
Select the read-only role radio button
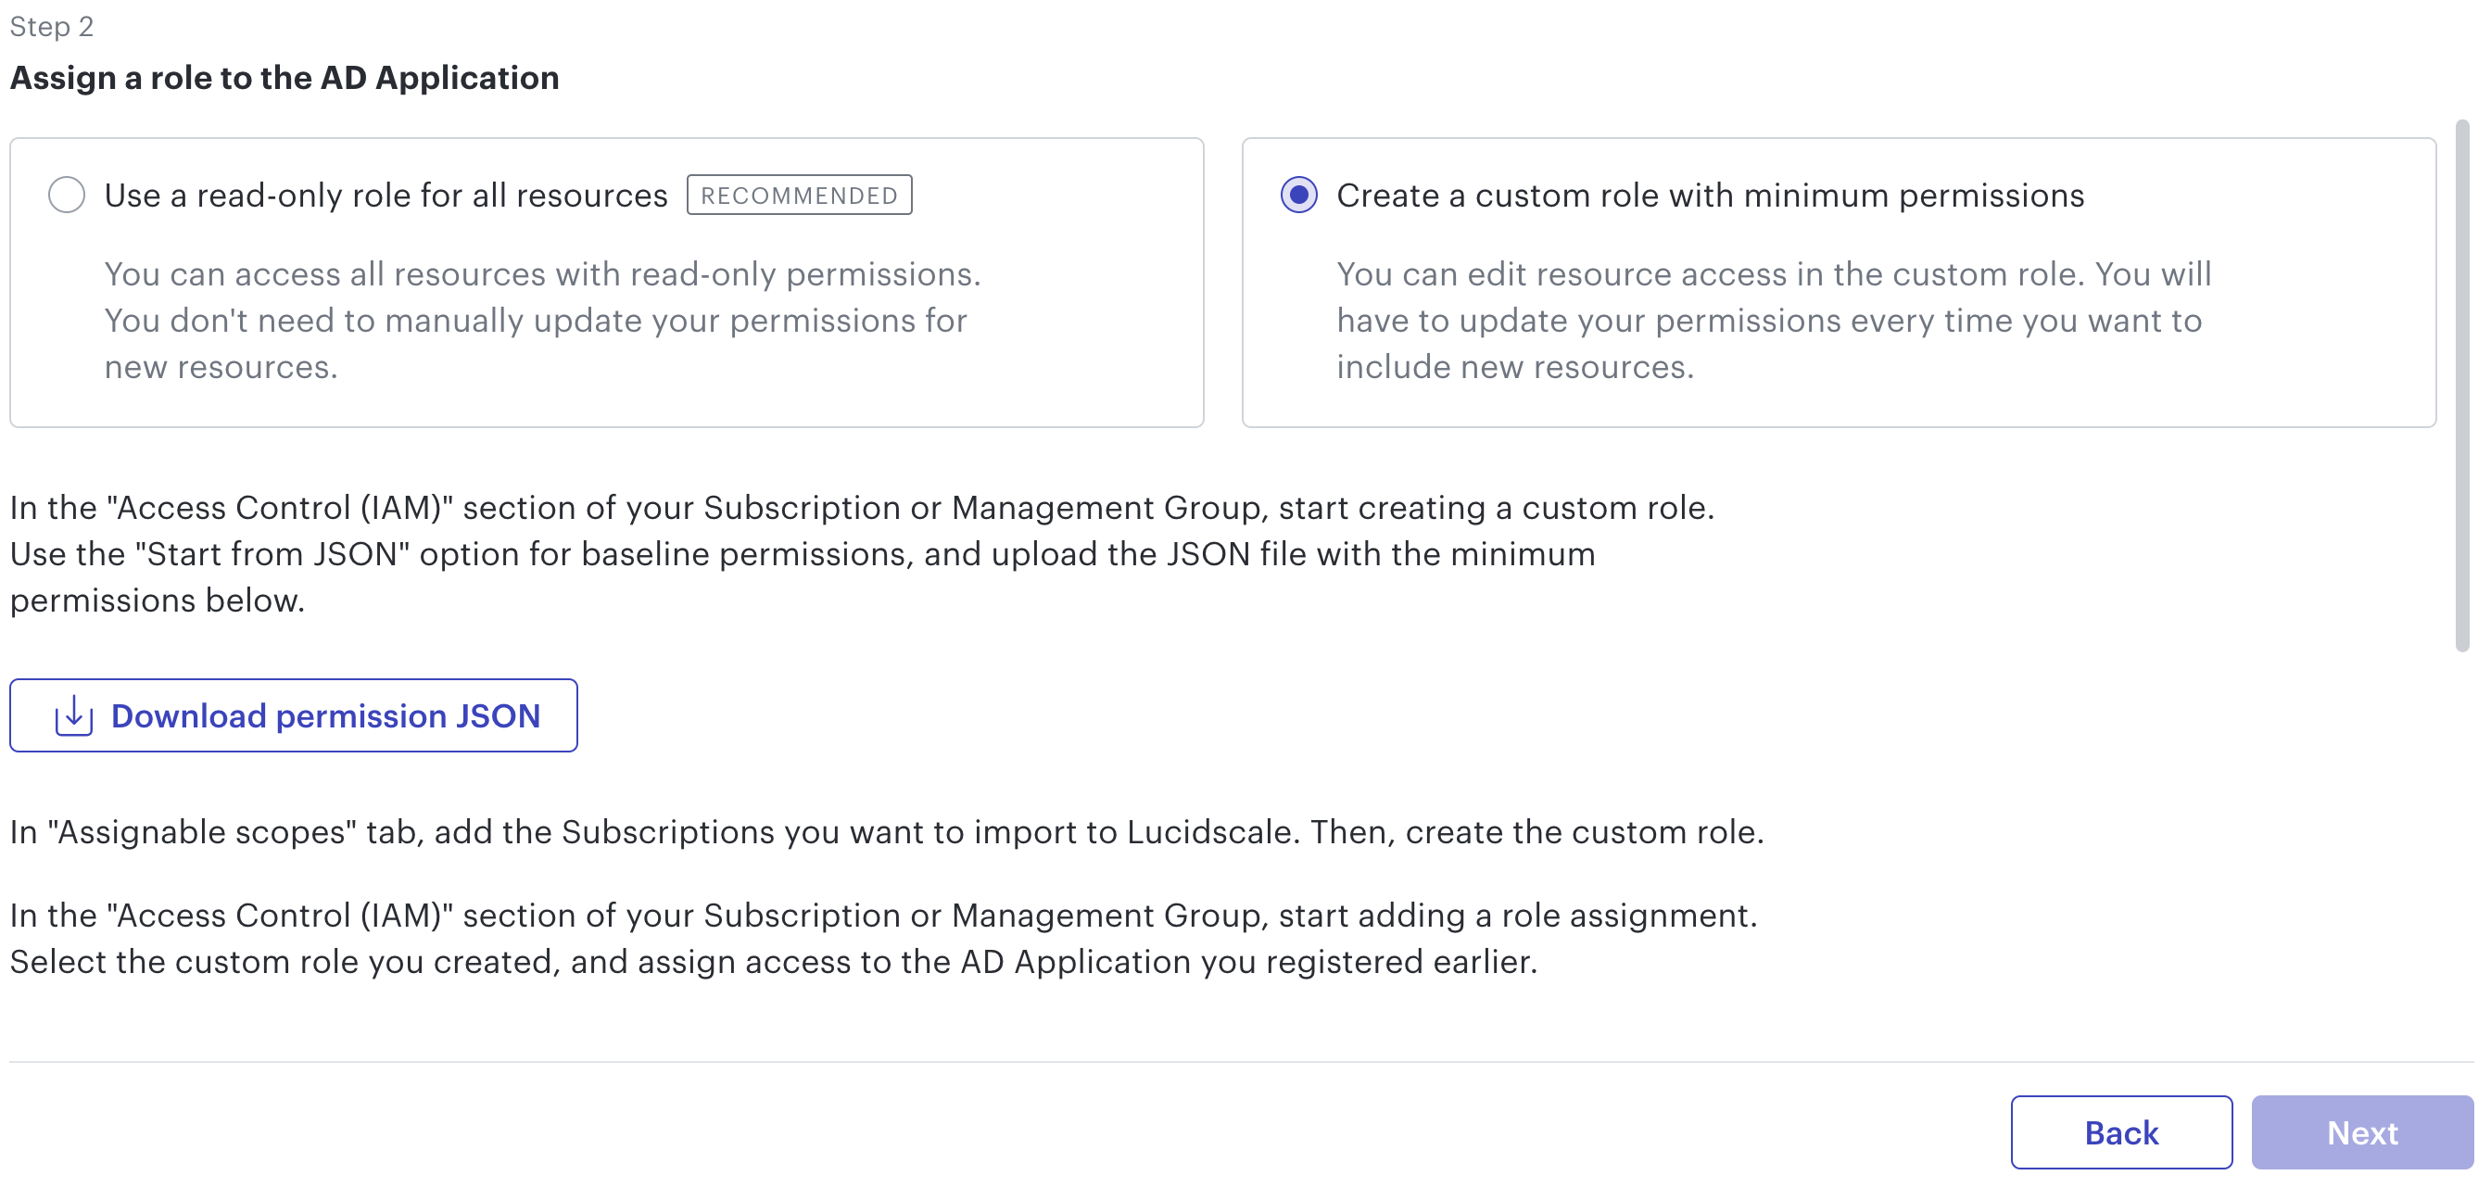pos(67,196)
